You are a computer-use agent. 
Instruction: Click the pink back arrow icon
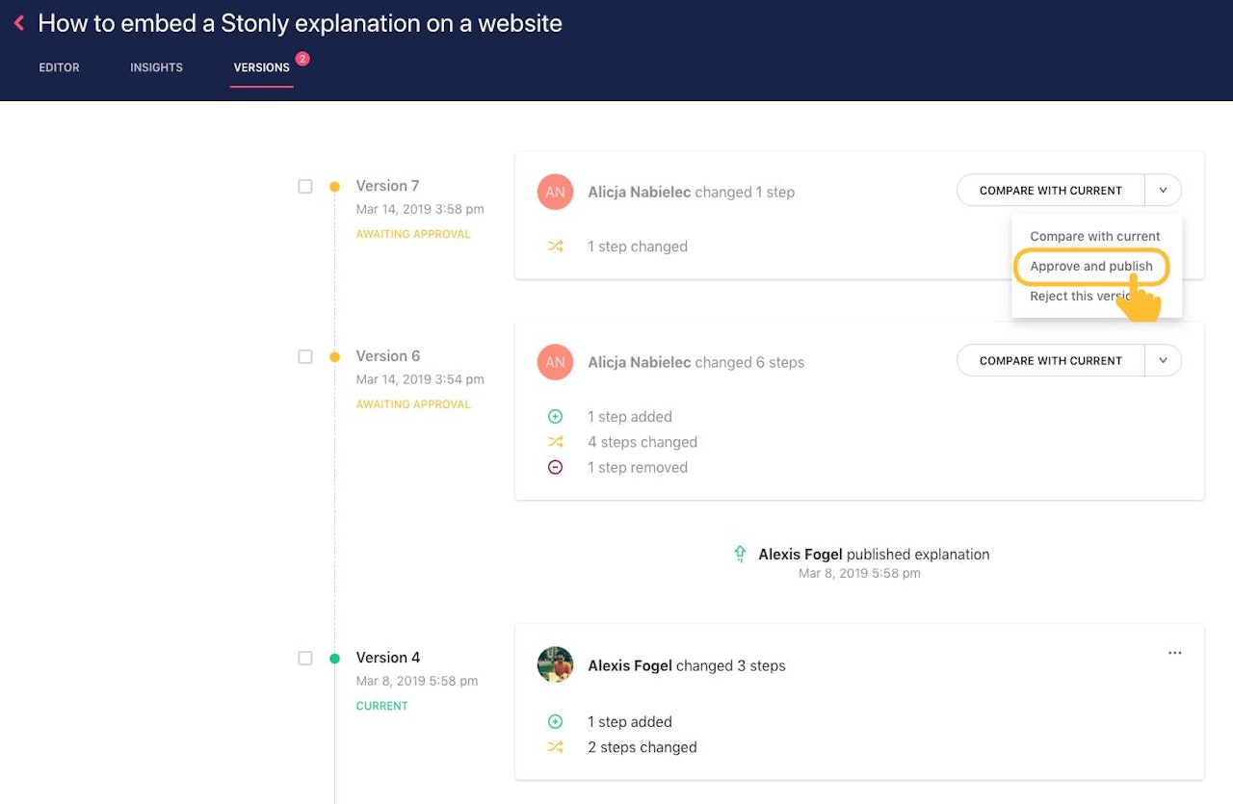pos(19,23)
